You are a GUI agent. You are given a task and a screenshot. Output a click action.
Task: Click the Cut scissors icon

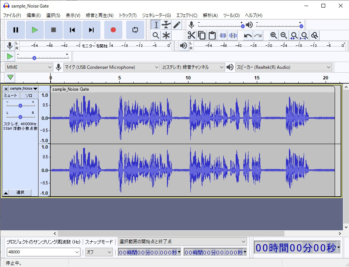(191, 36)
